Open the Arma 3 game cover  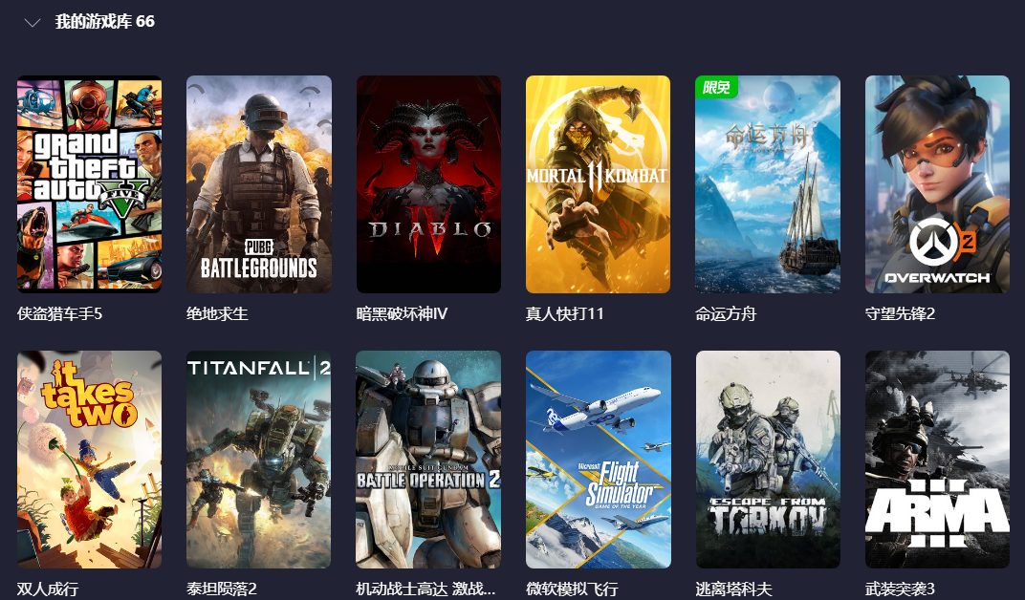(937, 459)
